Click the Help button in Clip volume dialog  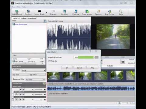(x=92, y=68)
